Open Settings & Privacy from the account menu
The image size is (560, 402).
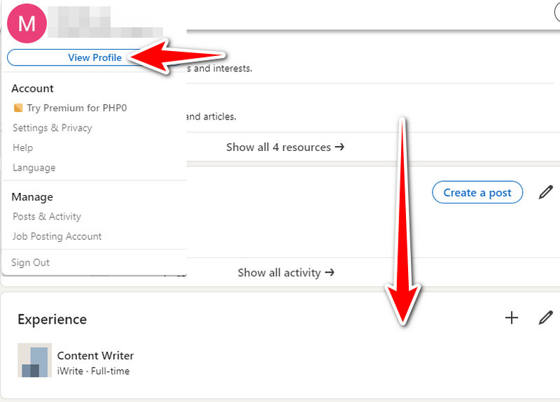(52, 128)
